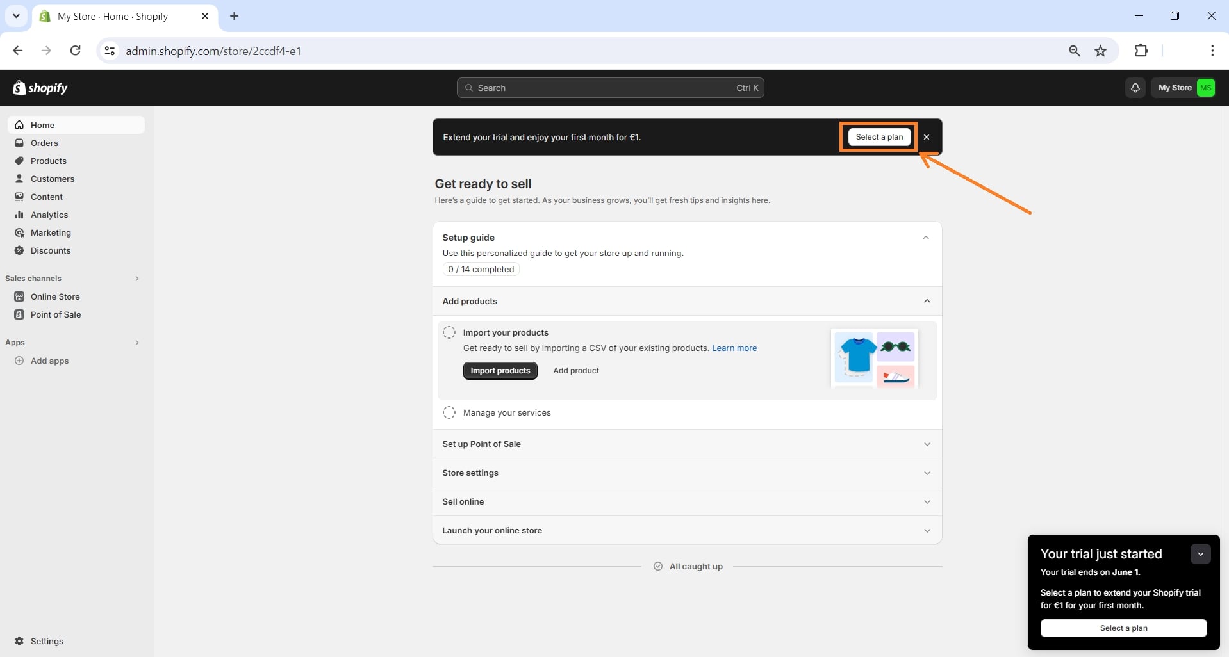Click the product illustration thumbnail

(x=875, y=359)
